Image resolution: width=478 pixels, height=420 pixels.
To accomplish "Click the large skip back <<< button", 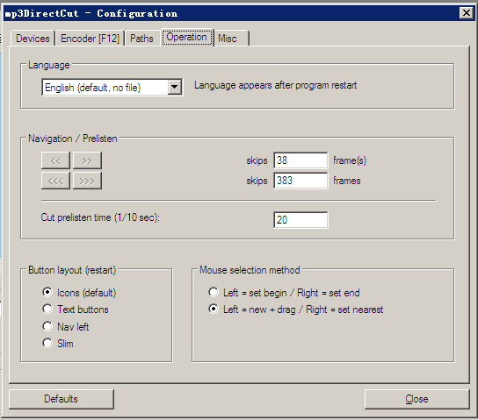I will click(x=55, y=181).
